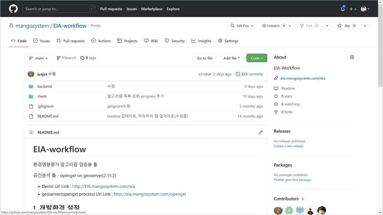Image resolution: width=383 pixels, height=215 pixels.
Task: Open About settings gear icon
Action: [352, 57]
